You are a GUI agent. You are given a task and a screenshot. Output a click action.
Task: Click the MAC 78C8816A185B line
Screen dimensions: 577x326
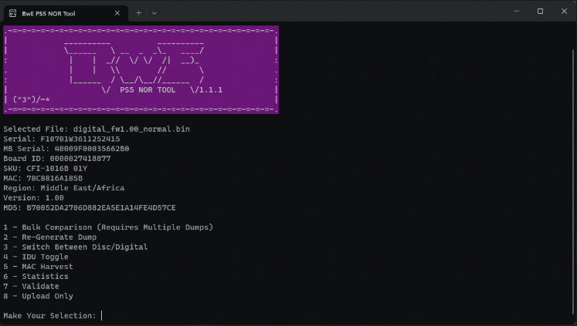click(43, 179)
